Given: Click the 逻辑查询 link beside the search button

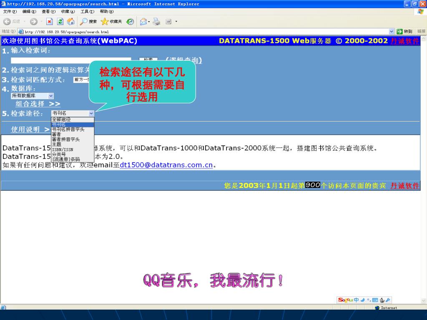Looking at the screenshot, I should (x=184, y=60).
